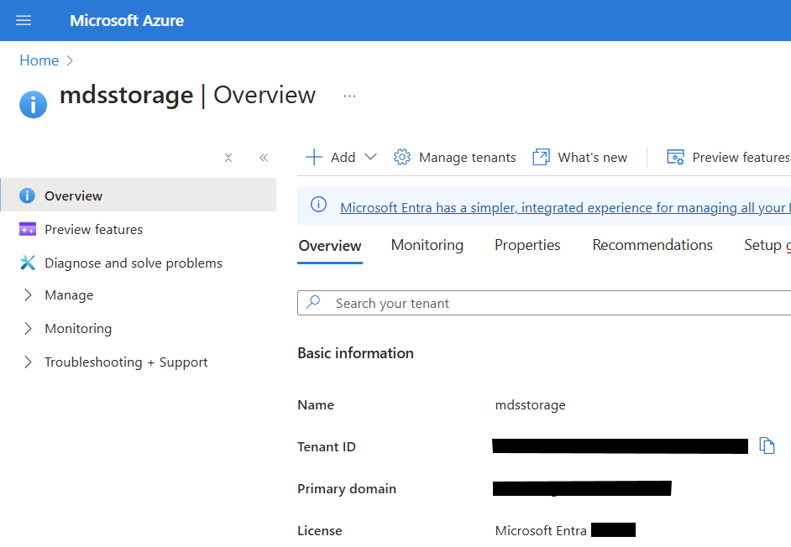Click the Search your tenant field

click(544, 303)
